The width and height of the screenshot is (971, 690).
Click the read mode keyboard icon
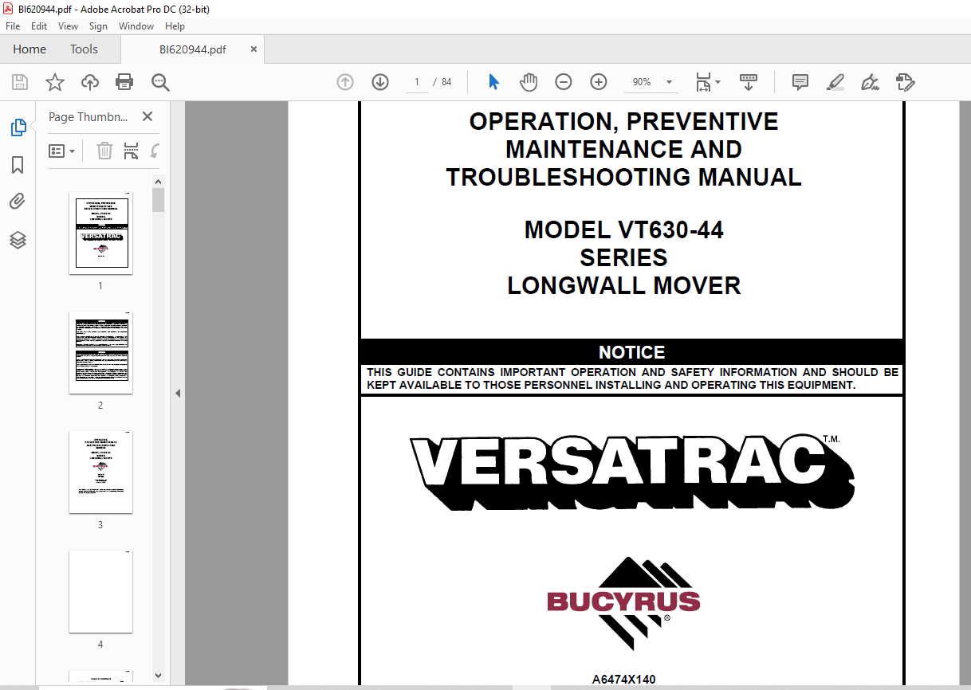point(749,82)
